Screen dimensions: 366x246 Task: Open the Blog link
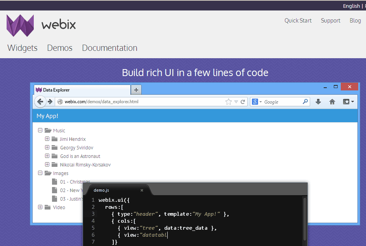pyautogui.click(x=355, y=21)
